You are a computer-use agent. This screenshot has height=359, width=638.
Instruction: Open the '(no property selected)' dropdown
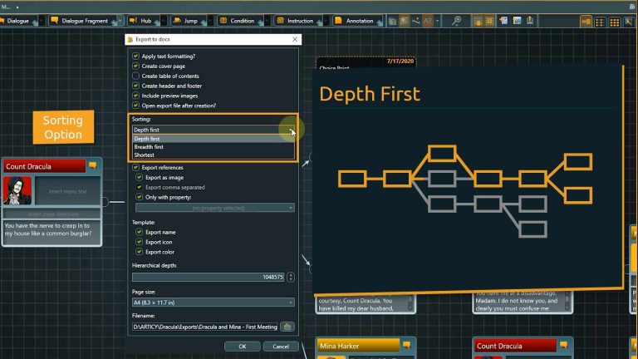[215, 208]
